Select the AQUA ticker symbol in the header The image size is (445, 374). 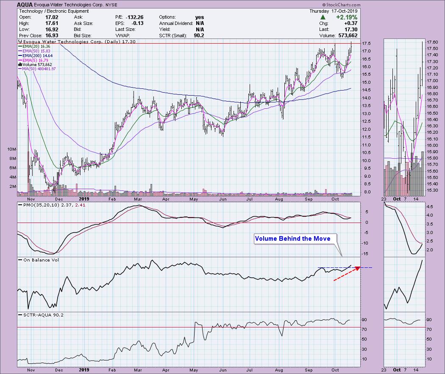[x=25, y=5]
